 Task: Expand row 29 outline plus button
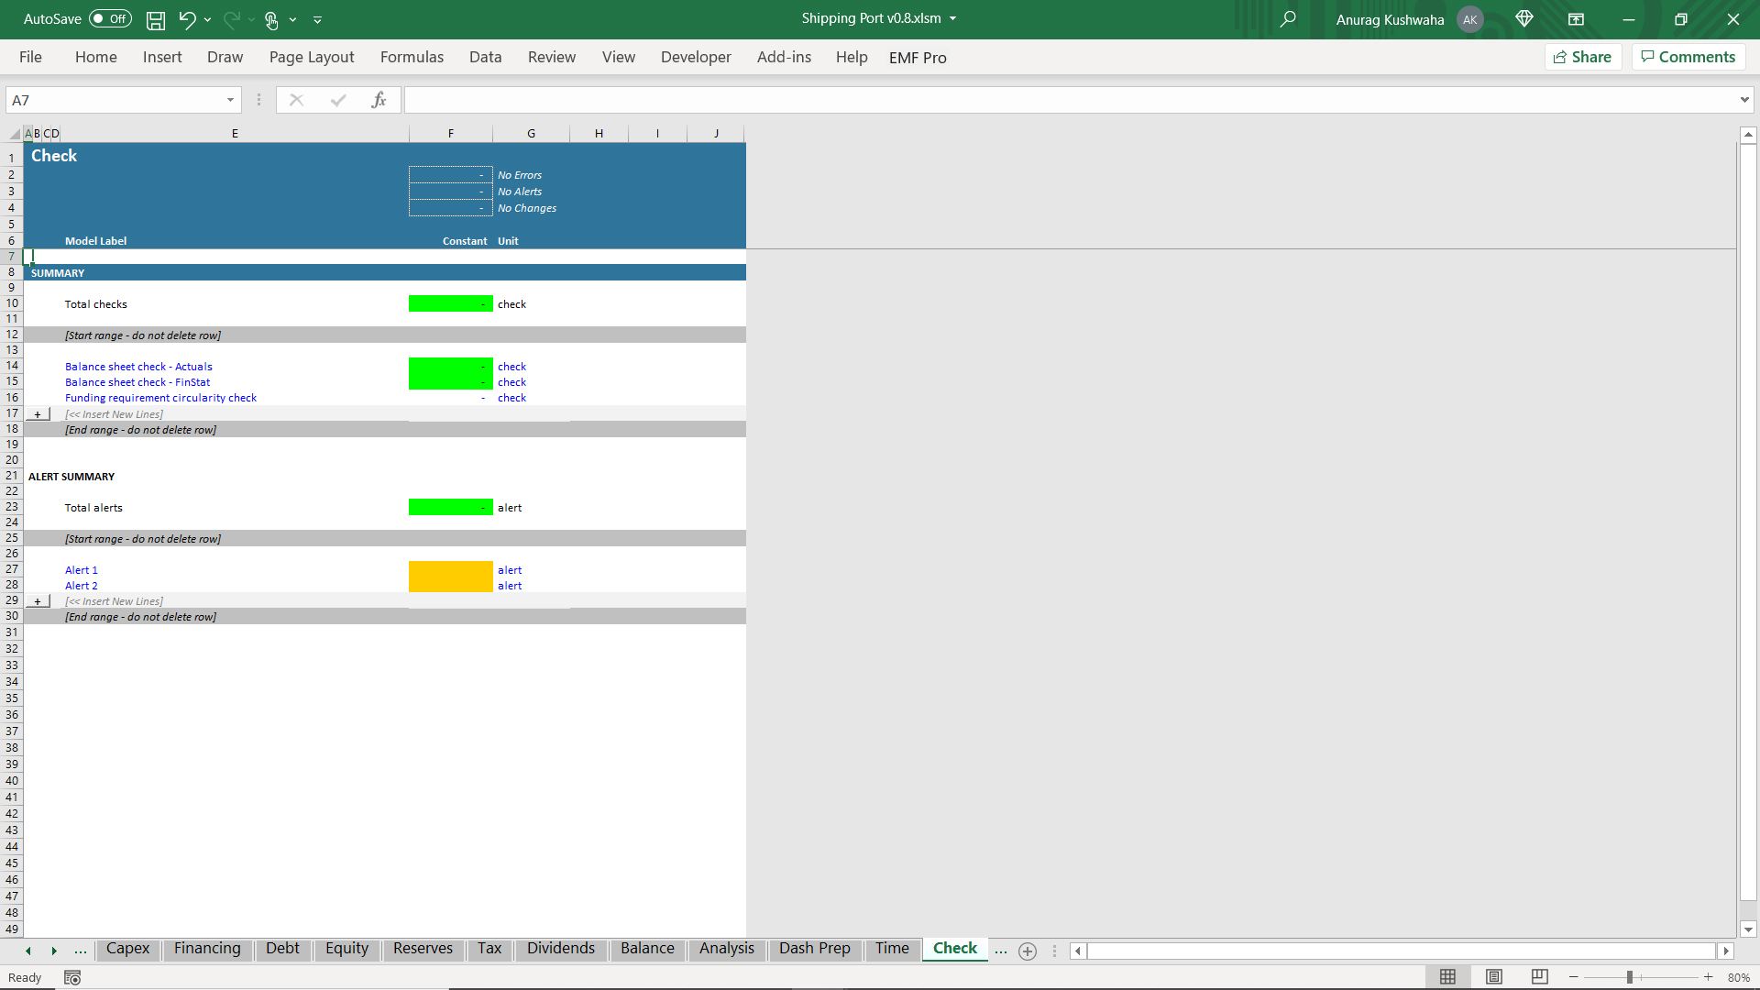(x=38, y=601)
